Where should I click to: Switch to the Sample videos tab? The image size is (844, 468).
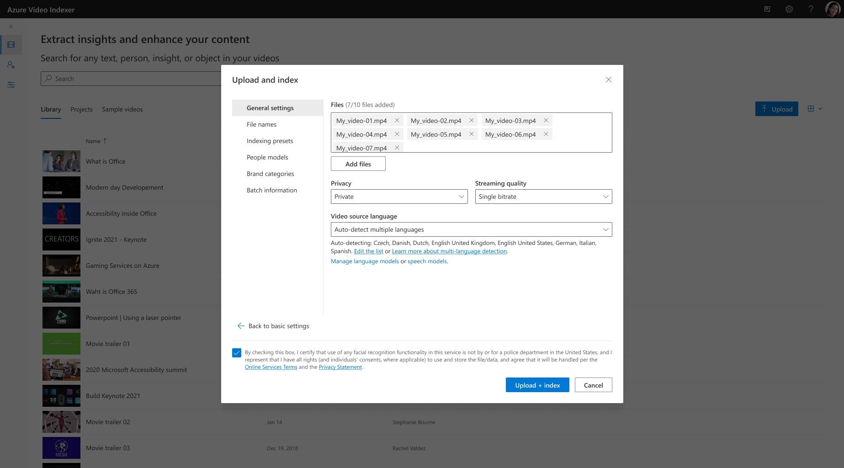tap(122, 109)
